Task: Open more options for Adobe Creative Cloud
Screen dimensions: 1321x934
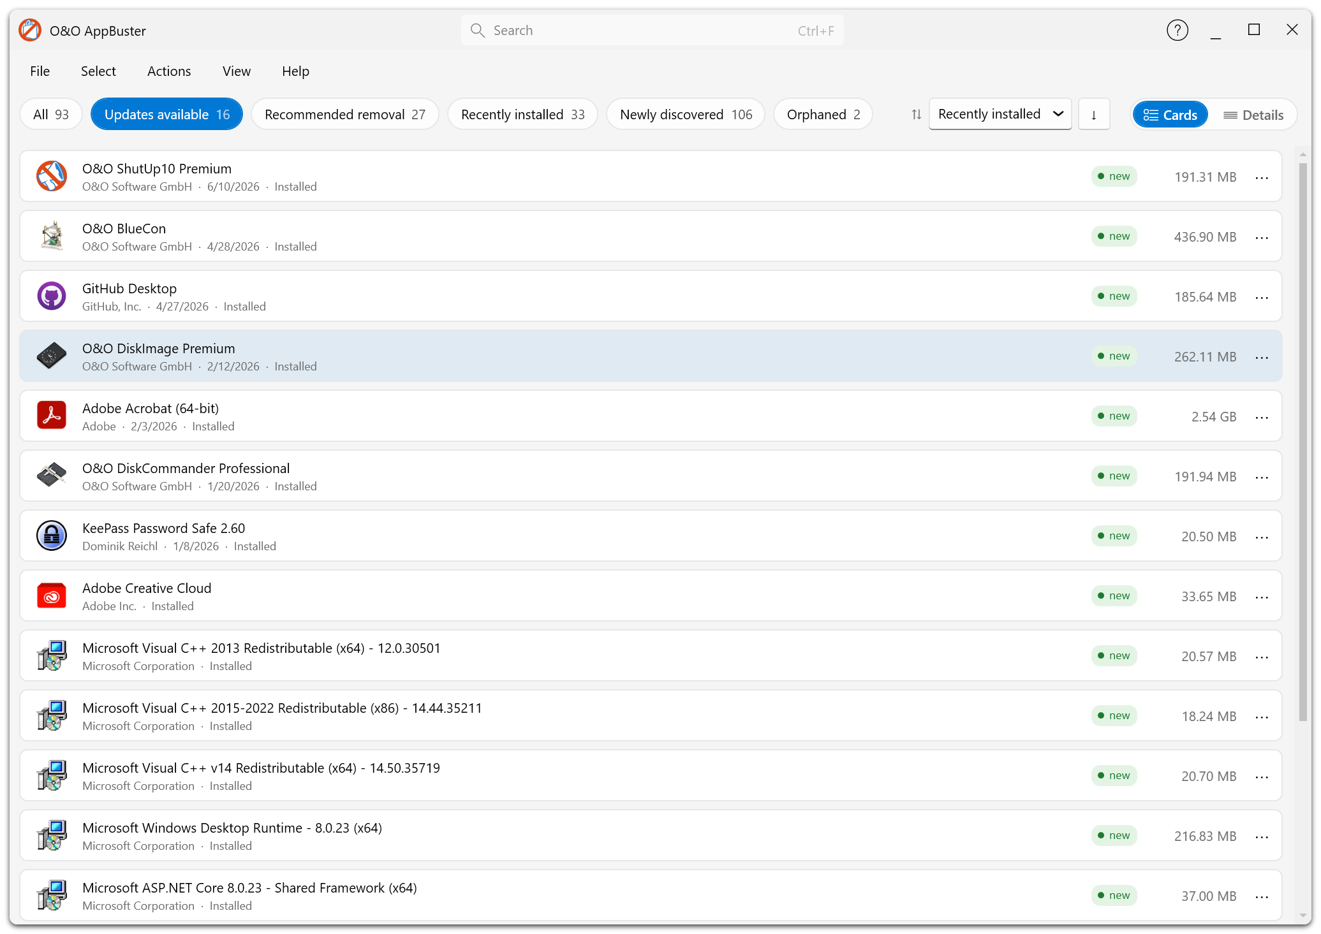Action: 1262,597
